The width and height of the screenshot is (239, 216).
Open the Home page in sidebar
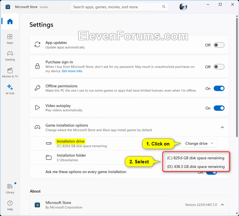click(x=10, y=21)
